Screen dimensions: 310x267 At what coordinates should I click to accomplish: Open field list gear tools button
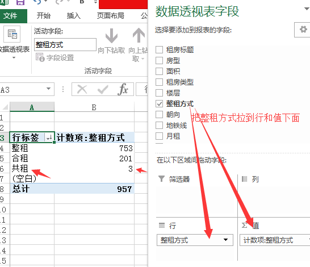point(303,30)
